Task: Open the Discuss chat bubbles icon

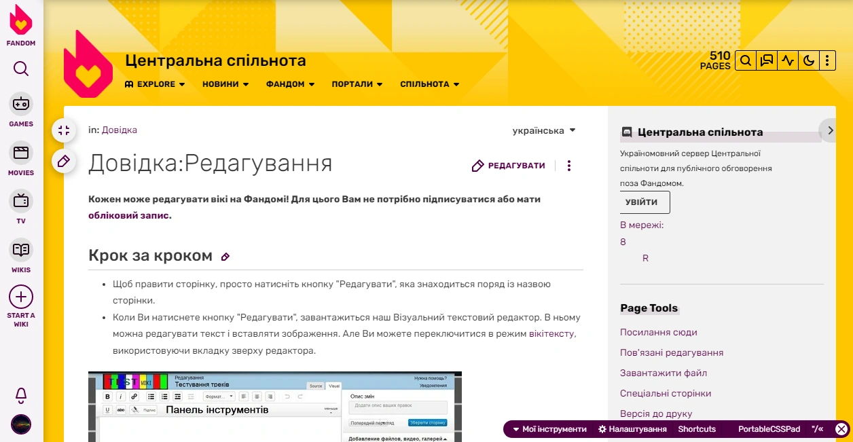Action: coord(767,60)
